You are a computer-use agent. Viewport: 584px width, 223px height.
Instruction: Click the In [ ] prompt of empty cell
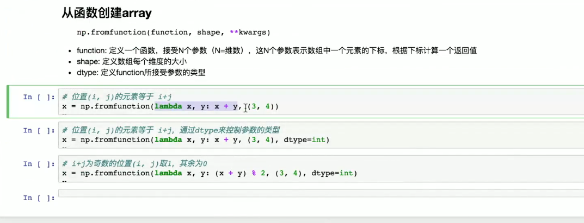pyautogui.click(x=39, y=197)
